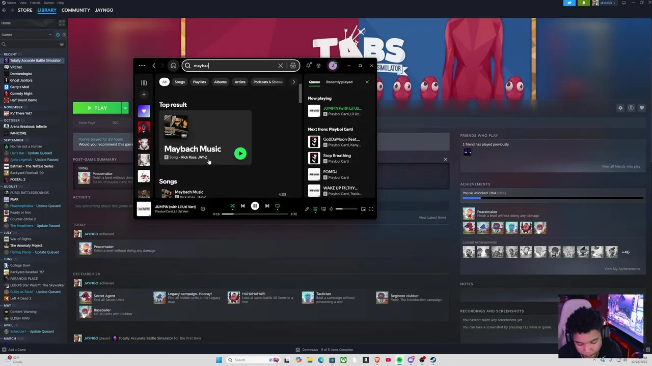Select the Songs filter in Spotify

[180, 82]
